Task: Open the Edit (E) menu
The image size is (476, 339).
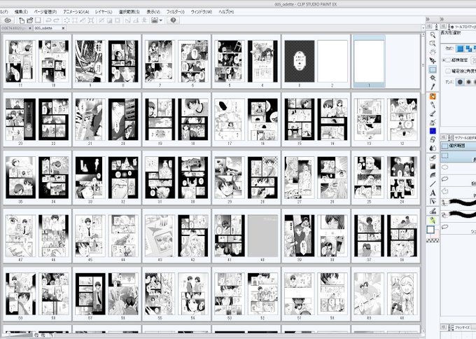Action: coord(21,12)
